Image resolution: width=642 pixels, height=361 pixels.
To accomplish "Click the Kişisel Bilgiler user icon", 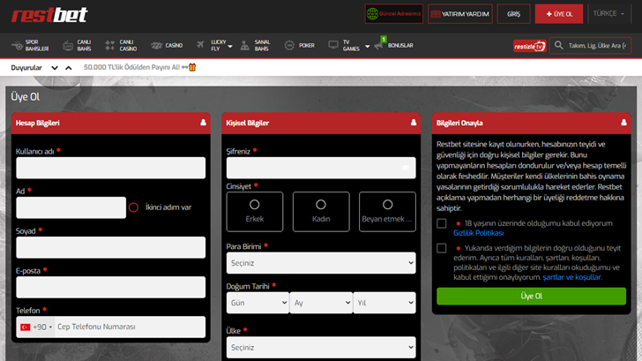I will [414, 123].
